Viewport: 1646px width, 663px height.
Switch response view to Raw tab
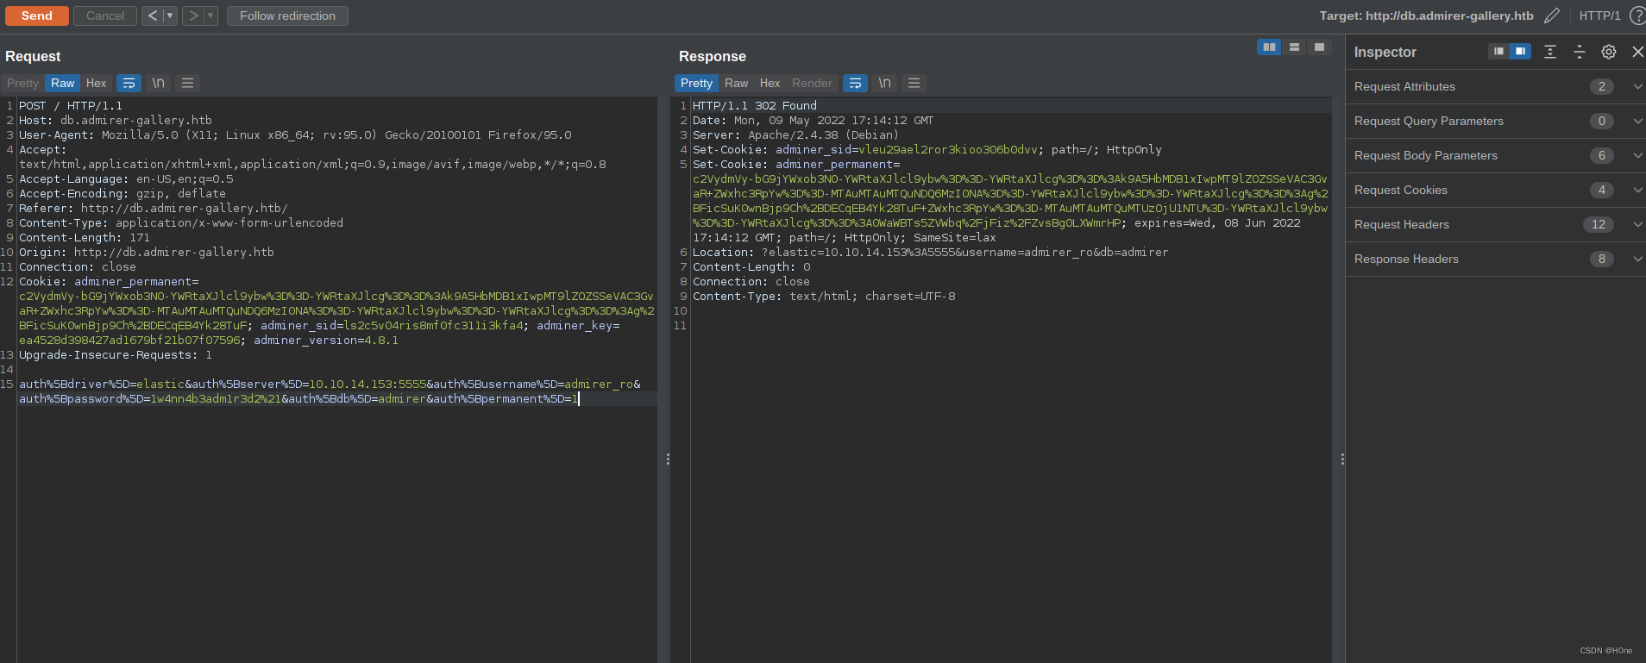tap(736, 83)
